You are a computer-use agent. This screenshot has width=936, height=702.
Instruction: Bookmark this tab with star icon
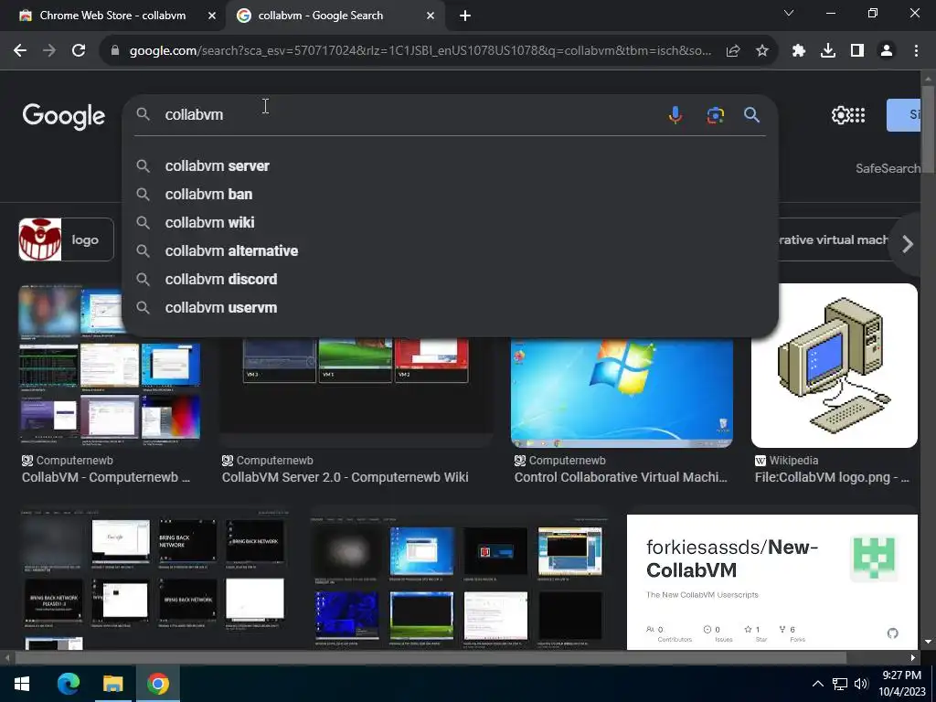(x=761, y=51)
